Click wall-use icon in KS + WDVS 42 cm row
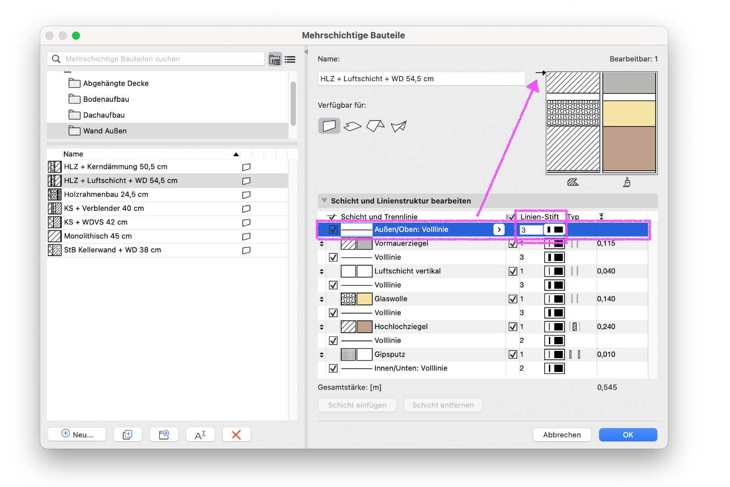 click(x=246, y=223)
